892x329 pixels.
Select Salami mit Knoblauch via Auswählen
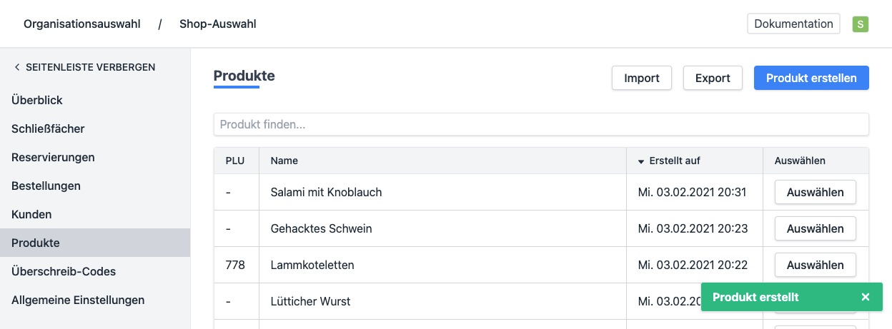click(x=815, y=192)
